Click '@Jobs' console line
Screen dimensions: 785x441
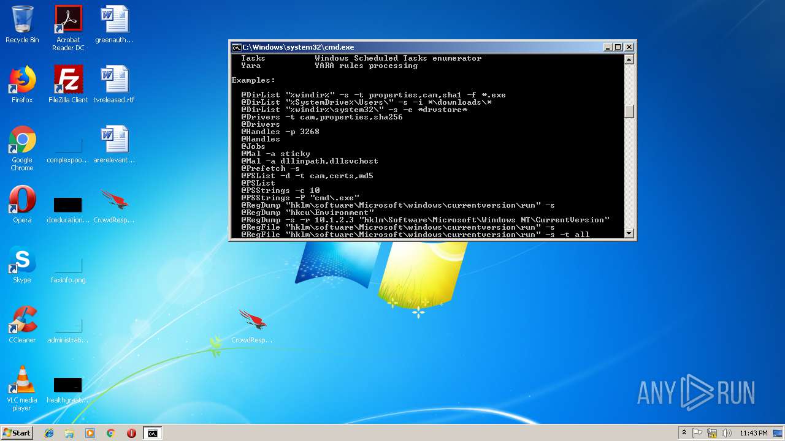[x=253, y=146]
